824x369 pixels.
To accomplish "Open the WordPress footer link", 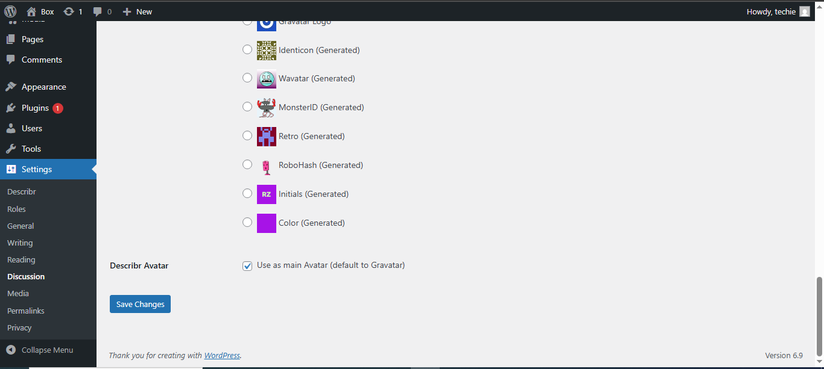I will [x=222, y=355].
